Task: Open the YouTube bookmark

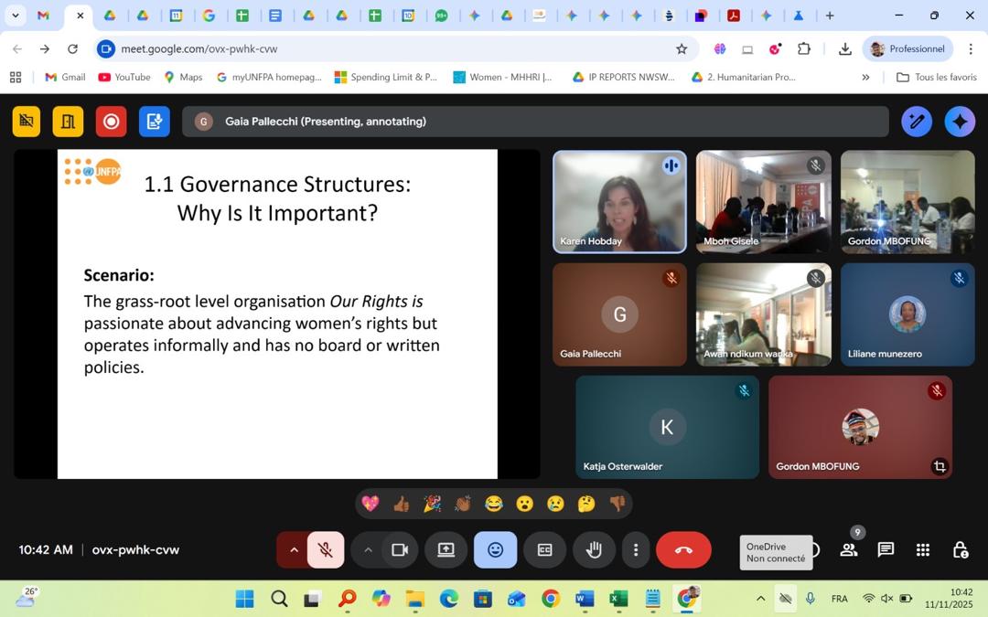Action: [124, 77]
